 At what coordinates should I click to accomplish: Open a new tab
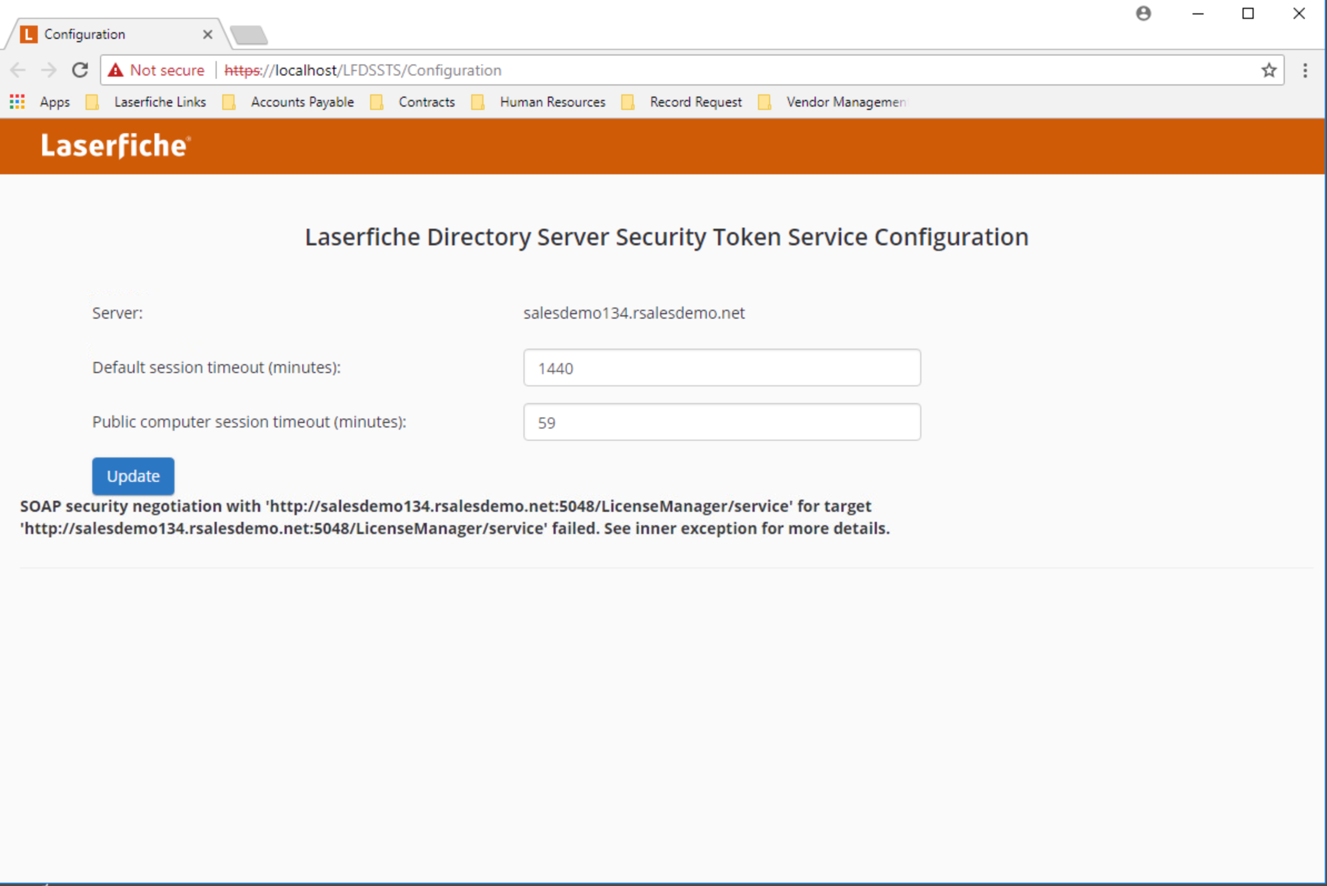pos(249,35)
